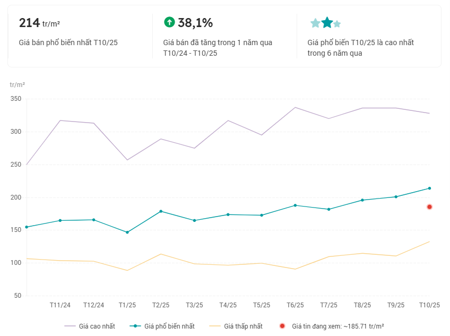Screen dimensions: 450x336
Task: Click the T5/25 x-axis label
Action: coord(262,305)
